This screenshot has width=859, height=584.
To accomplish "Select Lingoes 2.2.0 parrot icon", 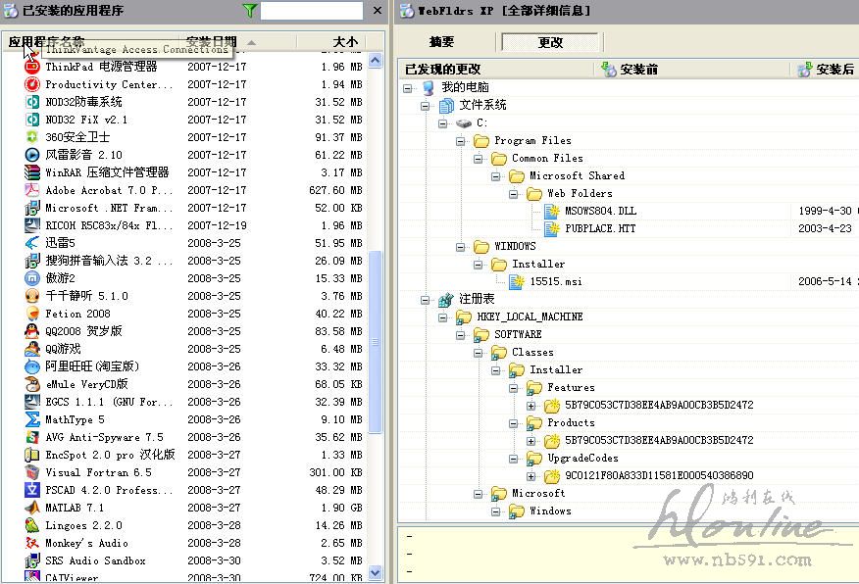I will click(x=32, y=525).
